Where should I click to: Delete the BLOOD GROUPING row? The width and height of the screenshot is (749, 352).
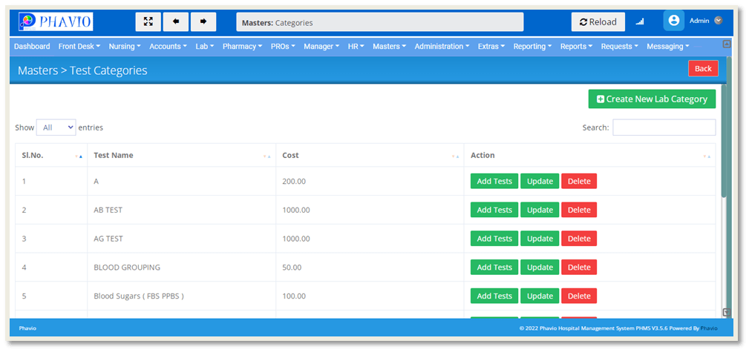[x=579, y=267]
